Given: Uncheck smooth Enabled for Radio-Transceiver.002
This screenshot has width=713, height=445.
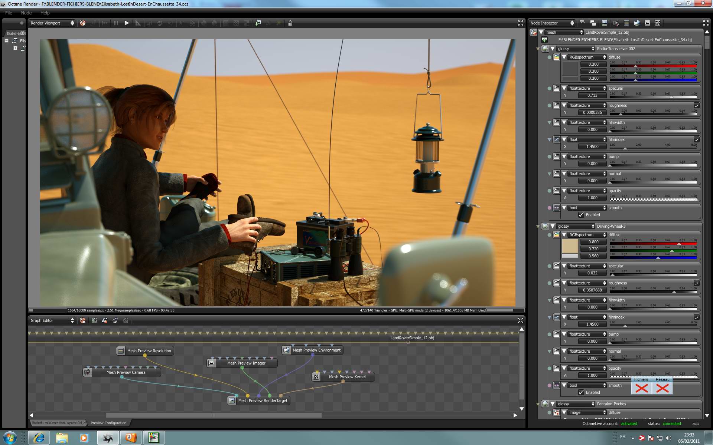Looking at the screenshot, I should (x=581, y=215).
